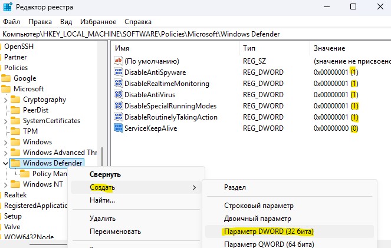The width and height of the screenshot is (391, 248).
Task: Click REG_SZ type of default value
Action: 254,61
